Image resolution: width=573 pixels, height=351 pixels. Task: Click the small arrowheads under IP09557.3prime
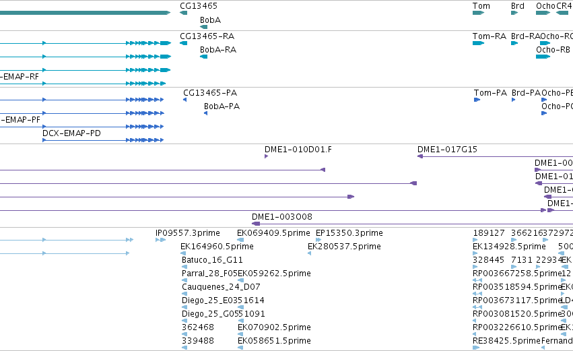[x=160, y=240]
